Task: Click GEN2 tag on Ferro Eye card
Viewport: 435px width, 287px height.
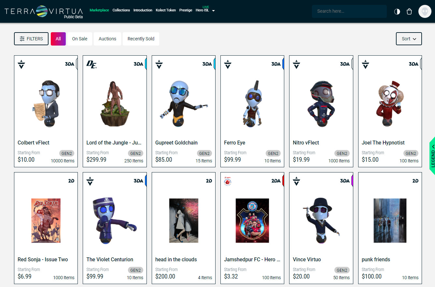Action: pos(273,153)
